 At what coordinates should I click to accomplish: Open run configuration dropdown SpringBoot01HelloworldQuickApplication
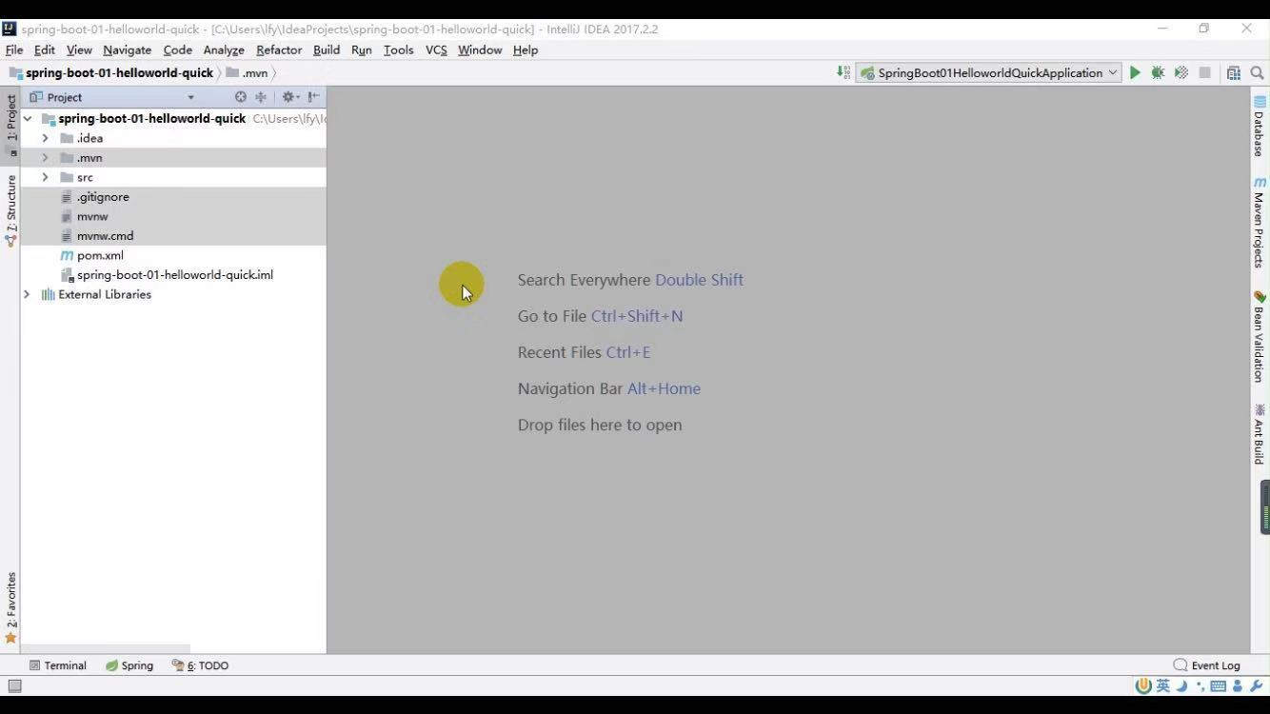988,72
